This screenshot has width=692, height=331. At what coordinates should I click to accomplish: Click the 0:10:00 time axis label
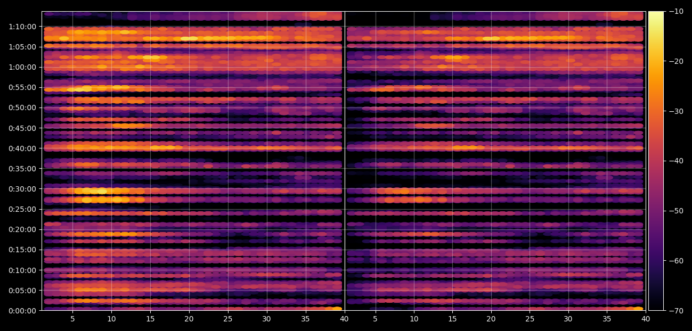point(22,270)
